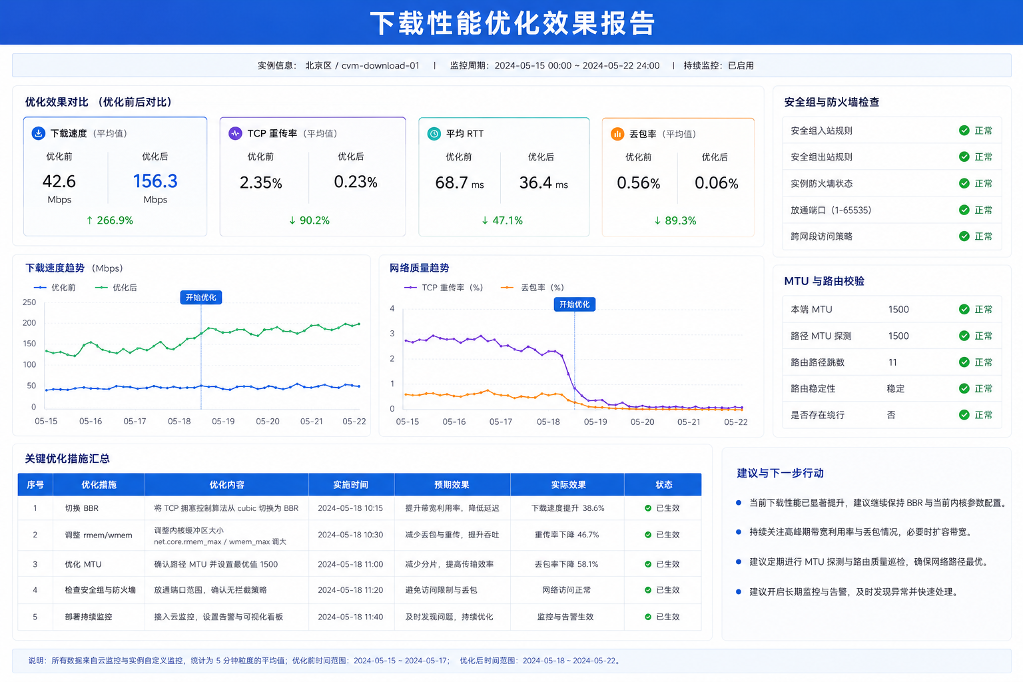Sort table by 预期效果 column header
This screenshot has width=1023, height=682.
tap(452, 485)
